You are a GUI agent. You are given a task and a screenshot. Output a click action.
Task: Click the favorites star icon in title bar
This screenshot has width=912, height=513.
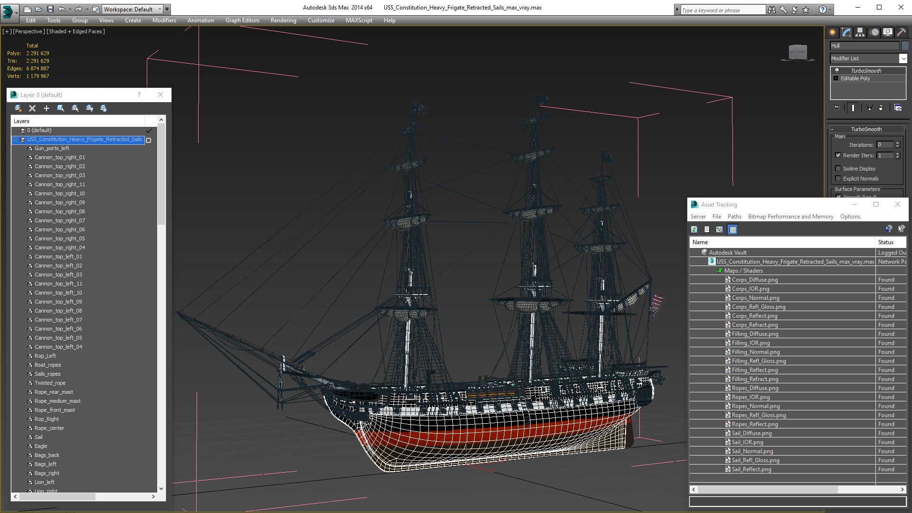click(806, 9)
